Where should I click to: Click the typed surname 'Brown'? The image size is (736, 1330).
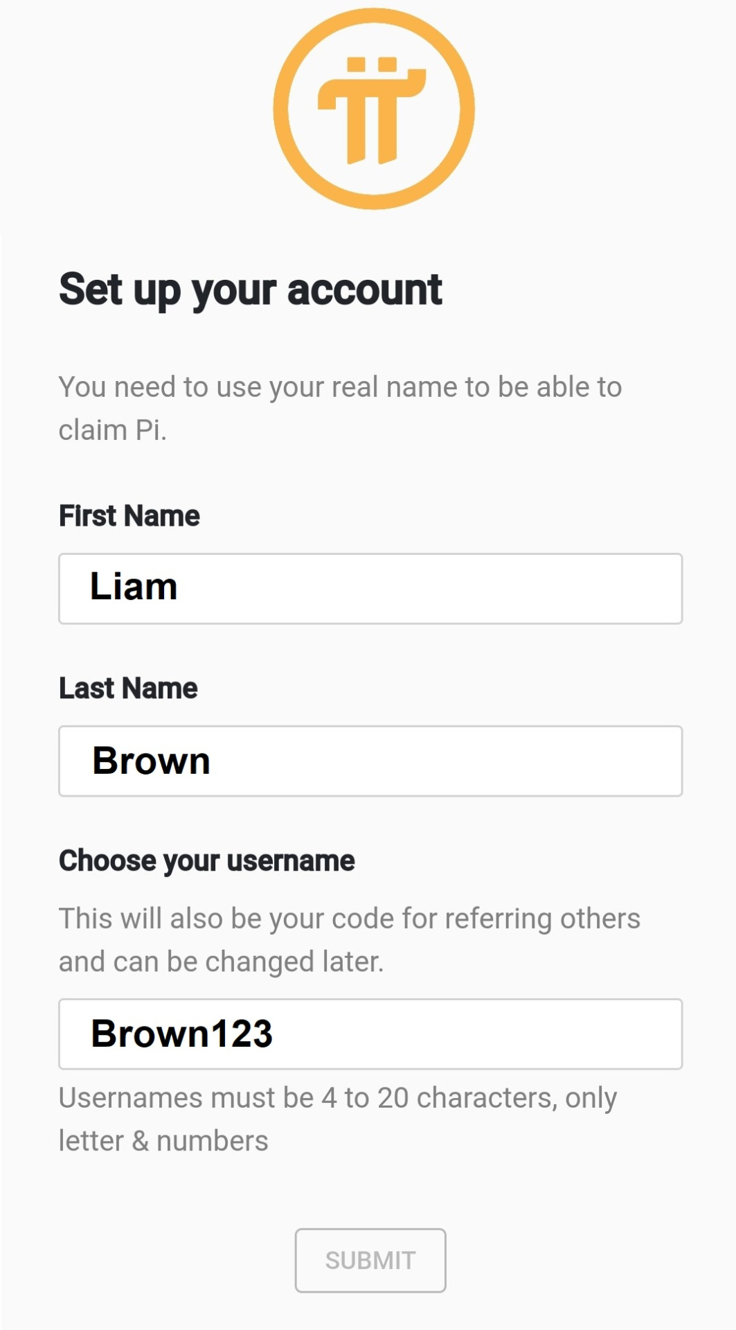tap(151, 761)
